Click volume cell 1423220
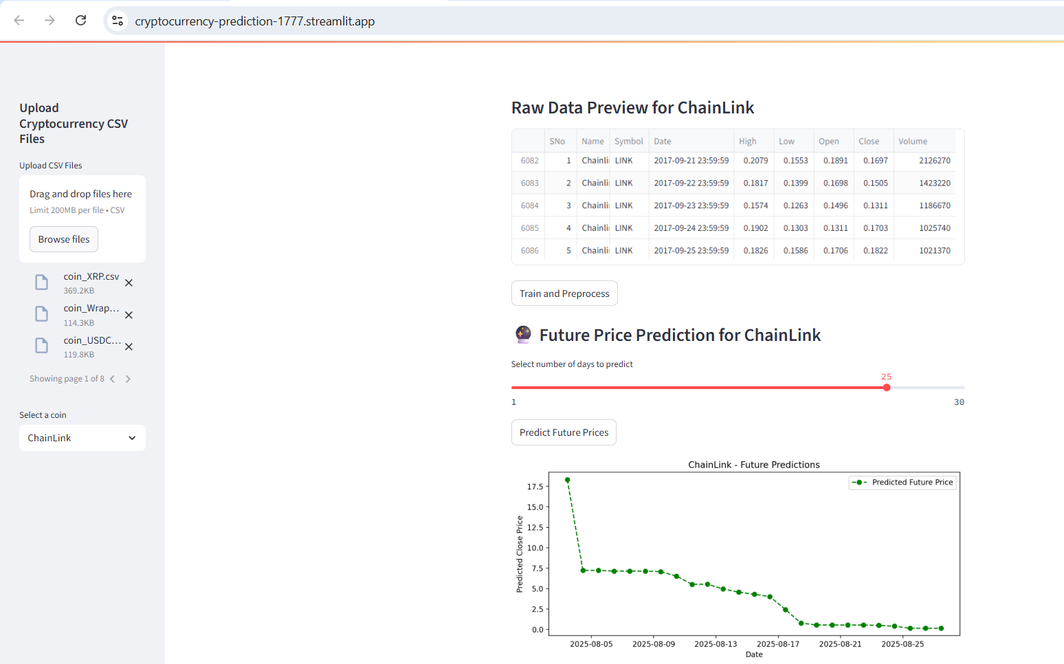This screenshot has width=1064, height=664. (924, 184)
